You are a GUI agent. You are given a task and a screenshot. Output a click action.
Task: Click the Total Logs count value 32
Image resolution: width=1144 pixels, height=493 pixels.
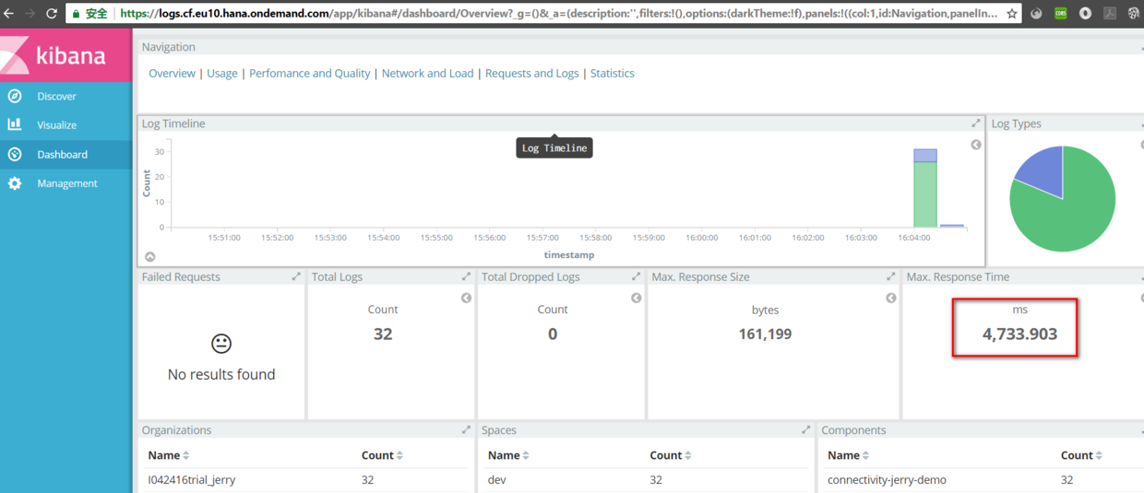pos(383,334)
